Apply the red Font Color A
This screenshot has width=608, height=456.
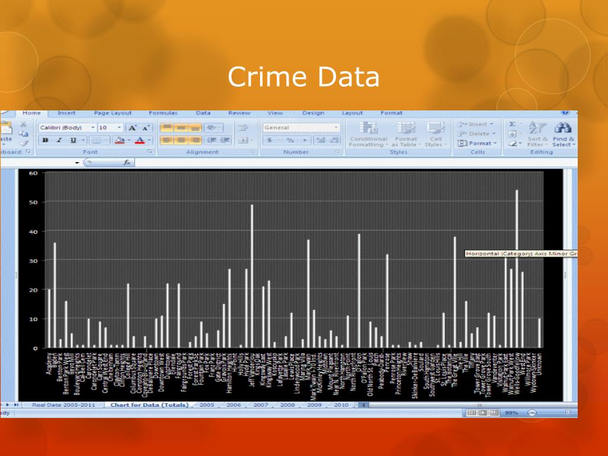(140, 140)
